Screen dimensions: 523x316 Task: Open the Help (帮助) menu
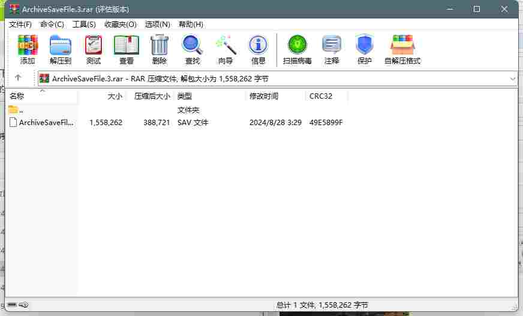click(191, 25)
